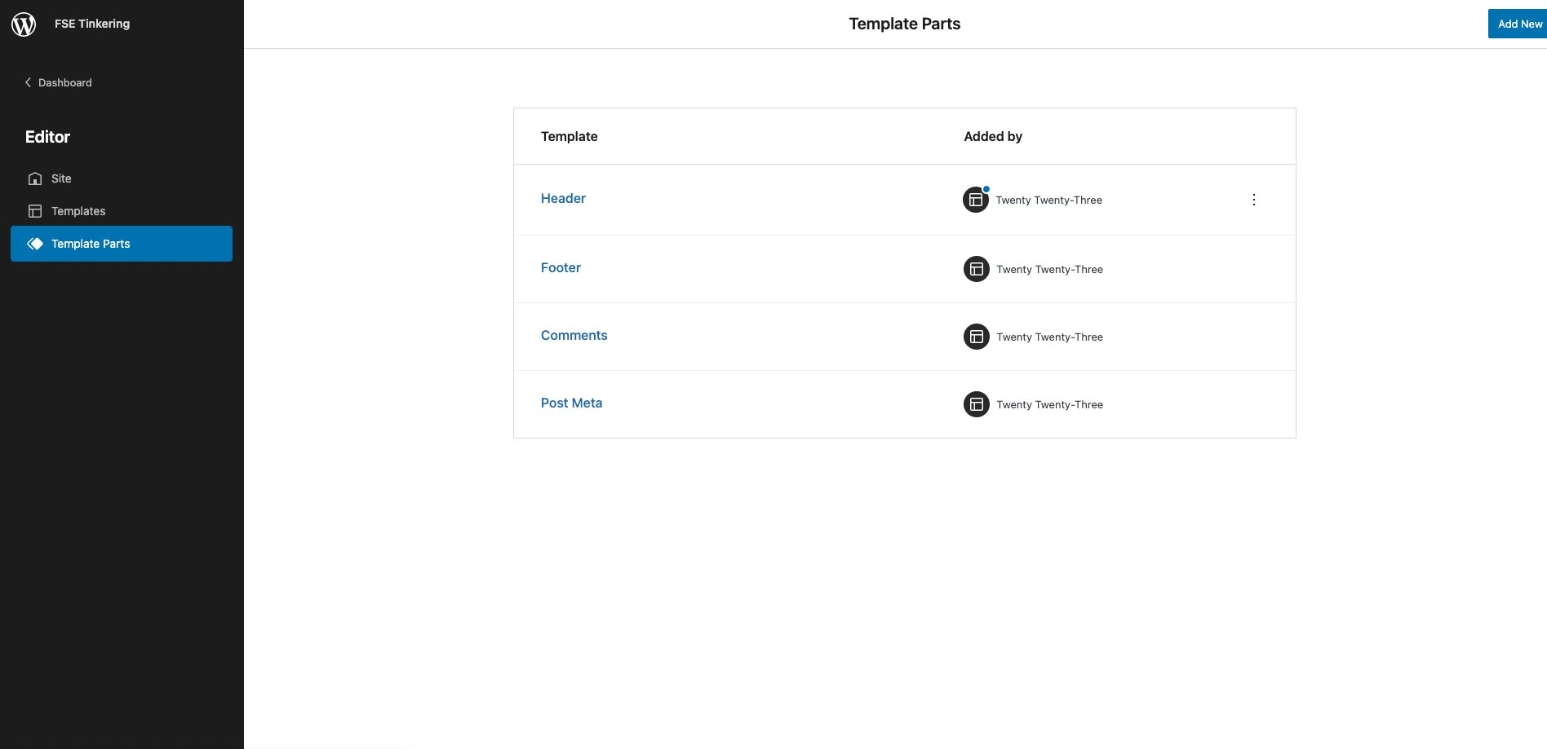Click the WordPress logo icon
Image resolution: width=1547 pixels, height=749 pixels.
coord(24,24)
